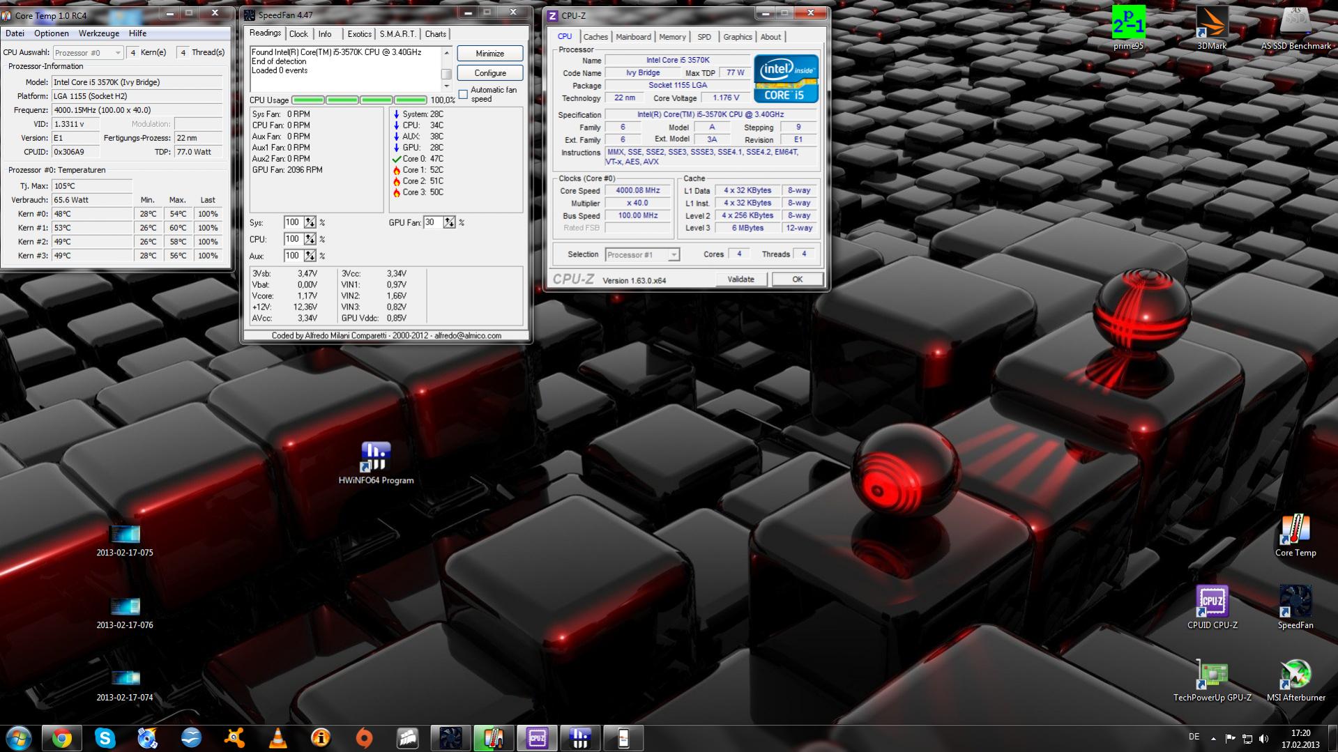Open the Optionen menu in Core Temp
This screenshot has height=752, width=1338.
pyautogui.click(x=52, y=33)
